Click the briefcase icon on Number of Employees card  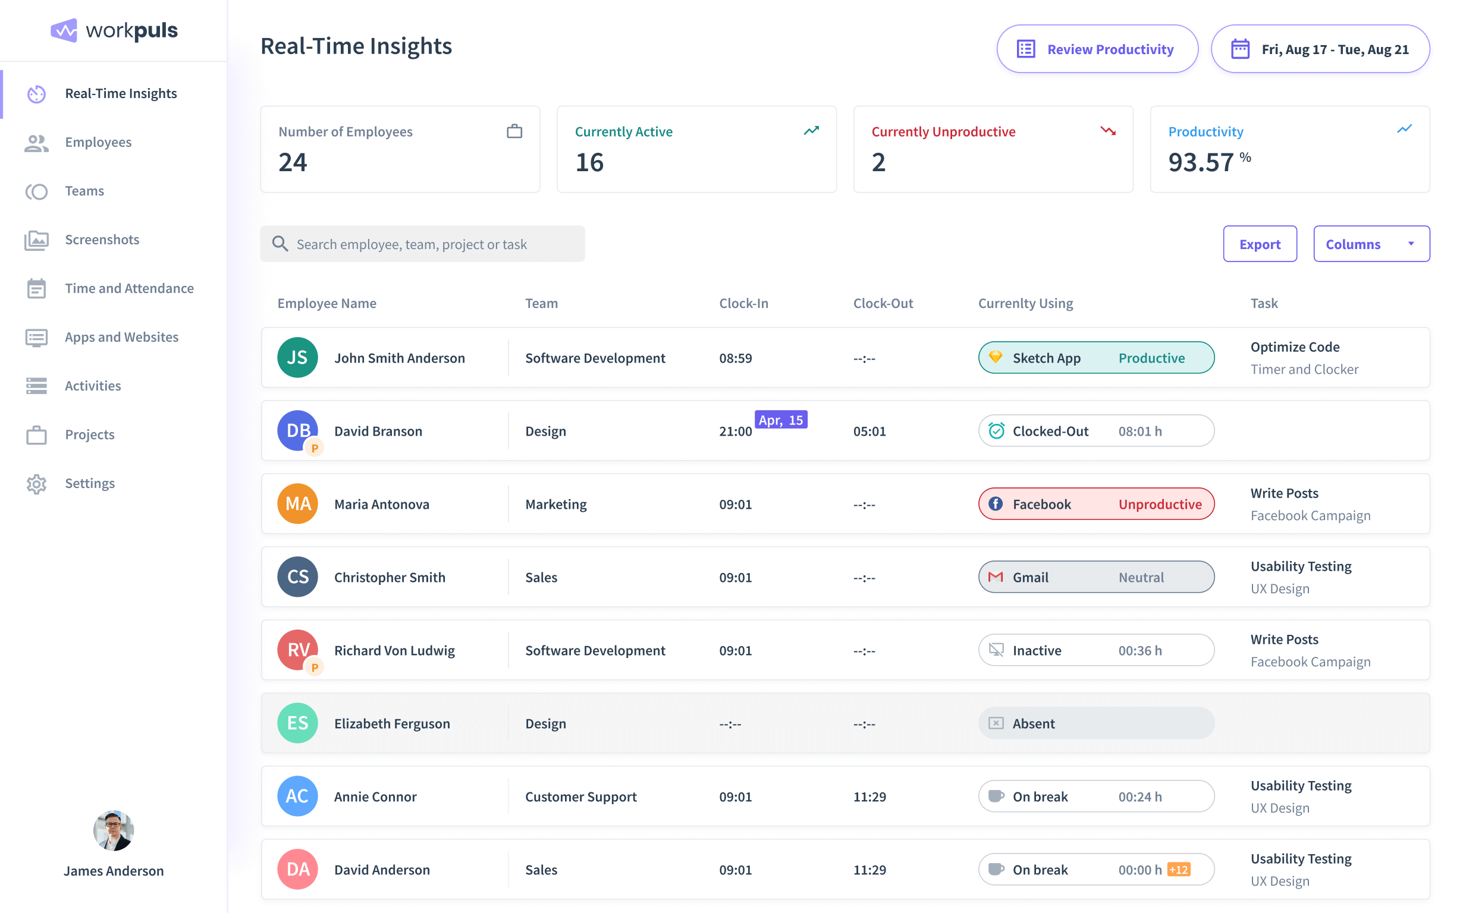[514, 130]
